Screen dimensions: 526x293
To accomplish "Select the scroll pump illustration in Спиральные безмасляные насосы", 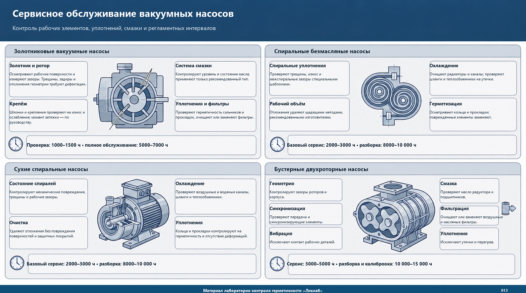I will tap(391, 95).
